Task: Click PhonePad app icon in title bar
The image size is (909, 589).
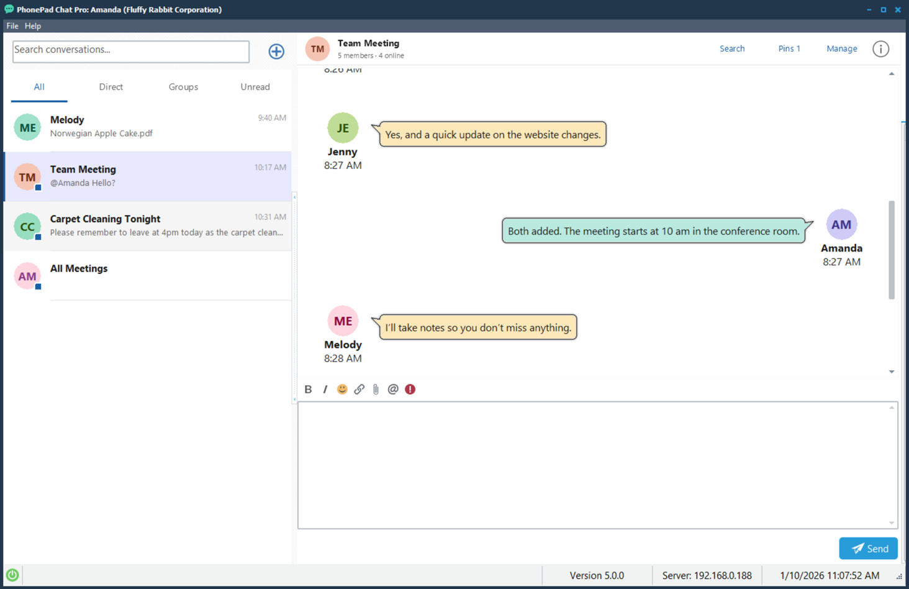Action: tap(9, 9)
